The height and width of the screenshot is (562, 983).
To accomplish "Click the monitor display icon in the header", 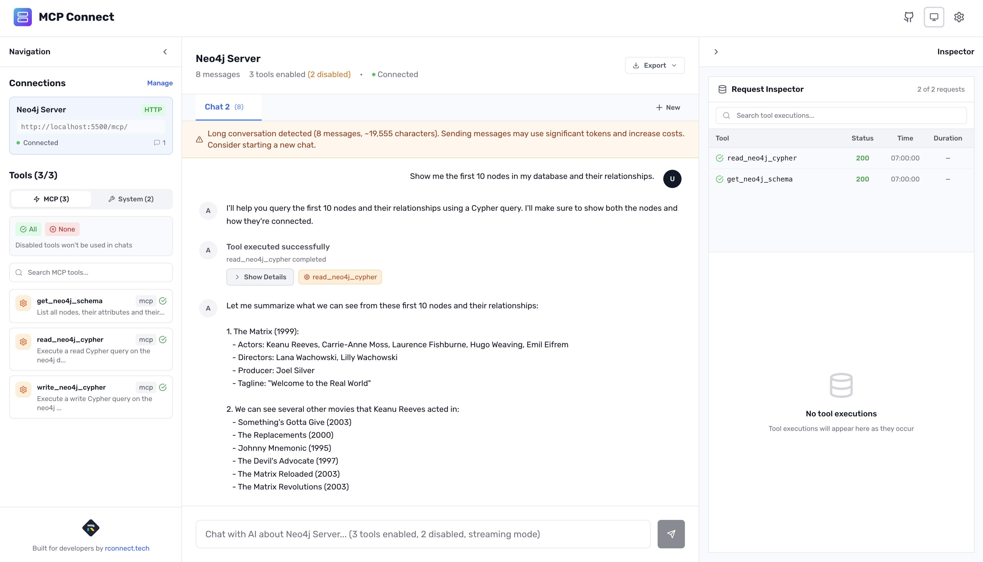I will tap(934, 17).
